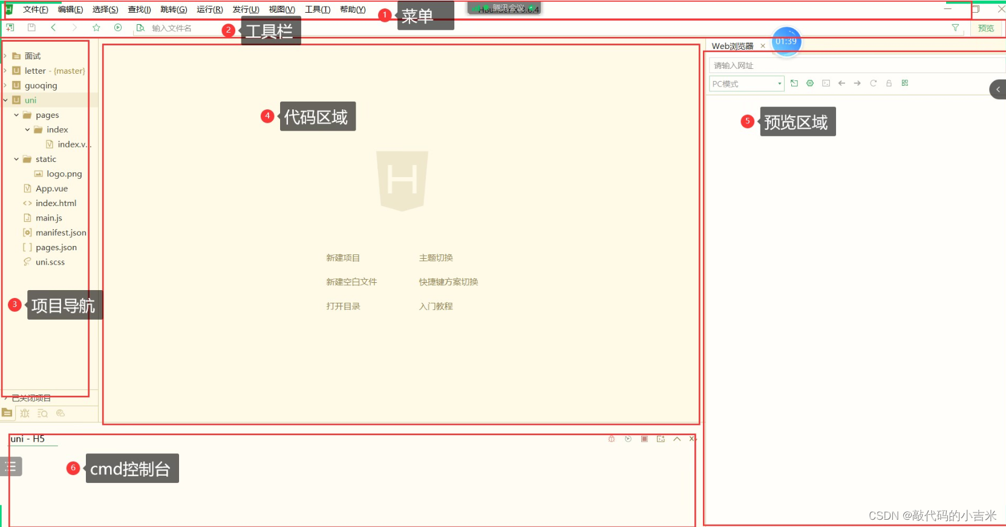This screenshot has width=1006, height=527.
Task: Open the 视图(V) menu
Action: pos(282,9)
